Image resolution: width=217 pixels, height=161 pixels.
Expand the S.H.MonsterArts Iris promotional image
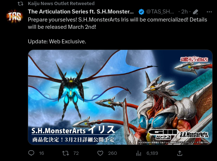click(120, 97)
